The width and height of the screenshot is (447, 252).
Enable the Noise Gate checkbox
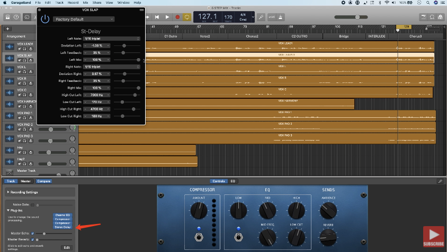tap(32, 204)
